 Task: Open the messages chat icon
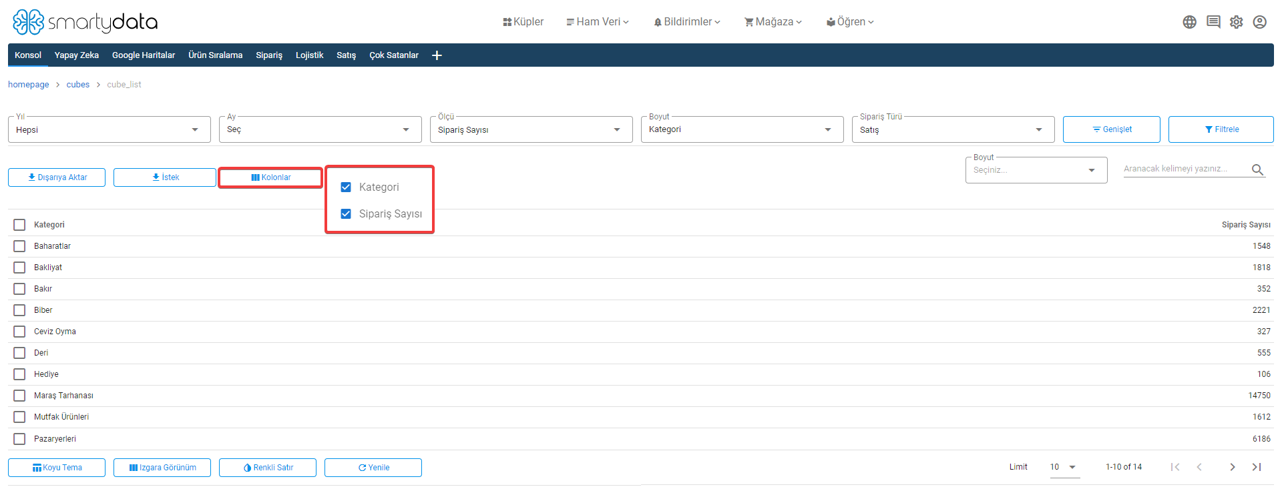1213,22
